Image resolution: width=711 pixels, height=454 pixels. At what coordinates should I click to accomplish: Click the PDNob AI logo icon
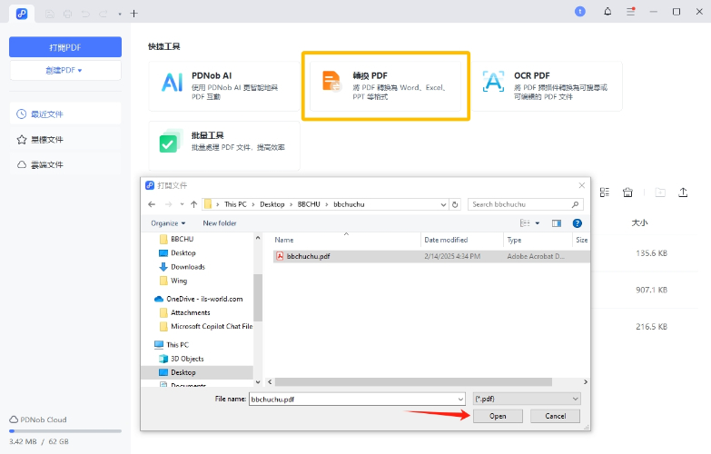173,83
